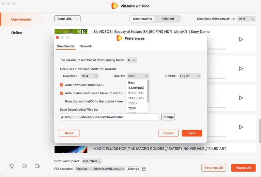Click the Save Downloaded Files path field

pyautogui.click(x=109, y=117)
